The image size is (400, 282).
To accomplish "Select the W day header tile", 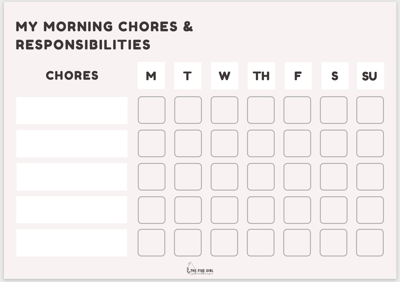I will click(x=225, y=76).
